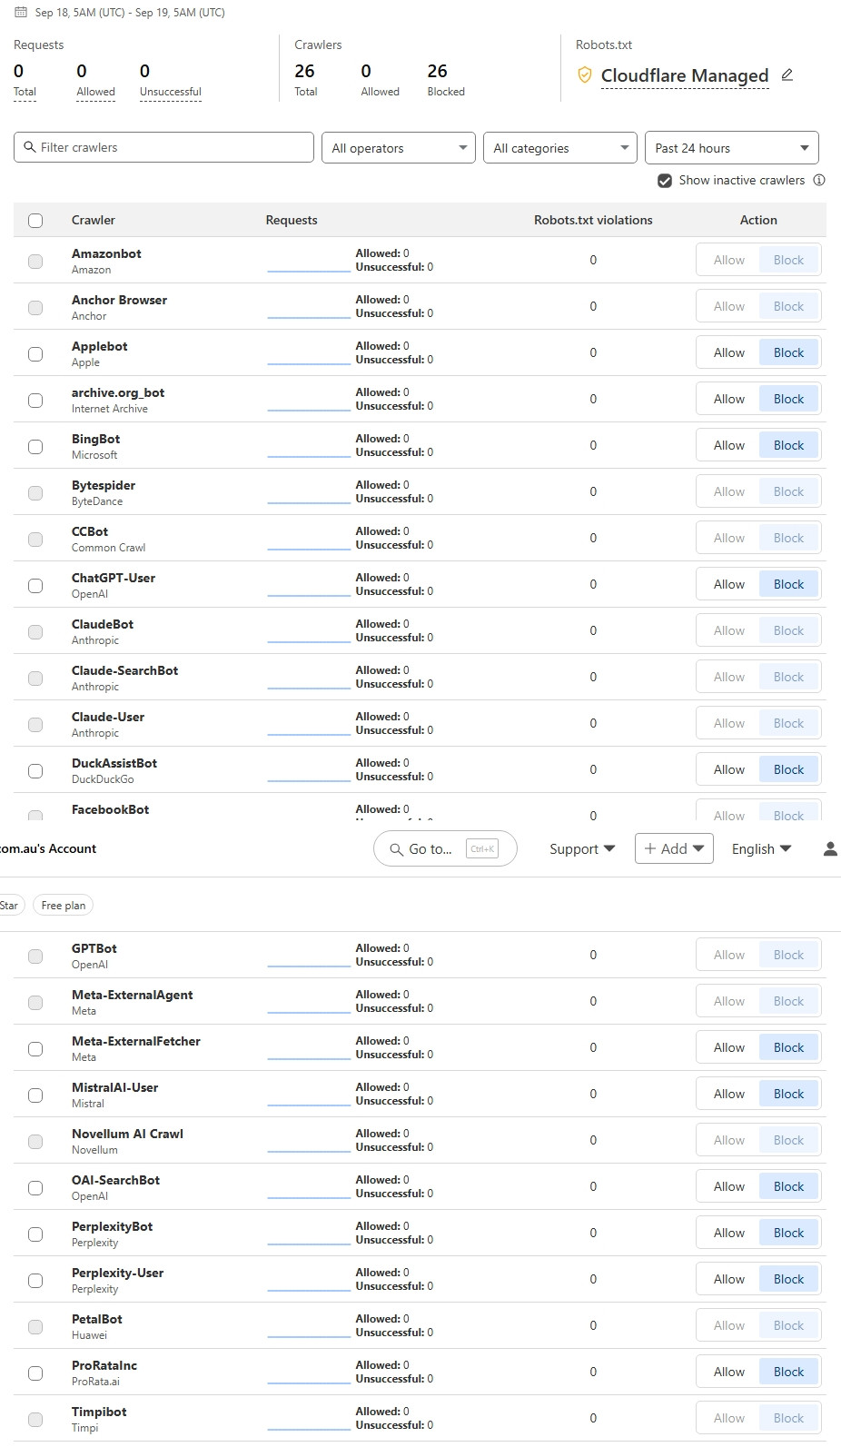
Task: Allow the DuckAssistBot crawler
Action: (x=728, y=769)
